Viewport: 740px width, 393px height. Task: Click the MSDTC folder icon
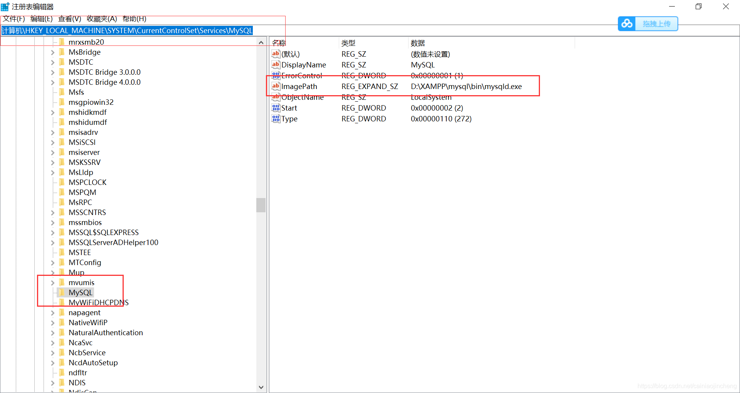[x=62, y=62]
